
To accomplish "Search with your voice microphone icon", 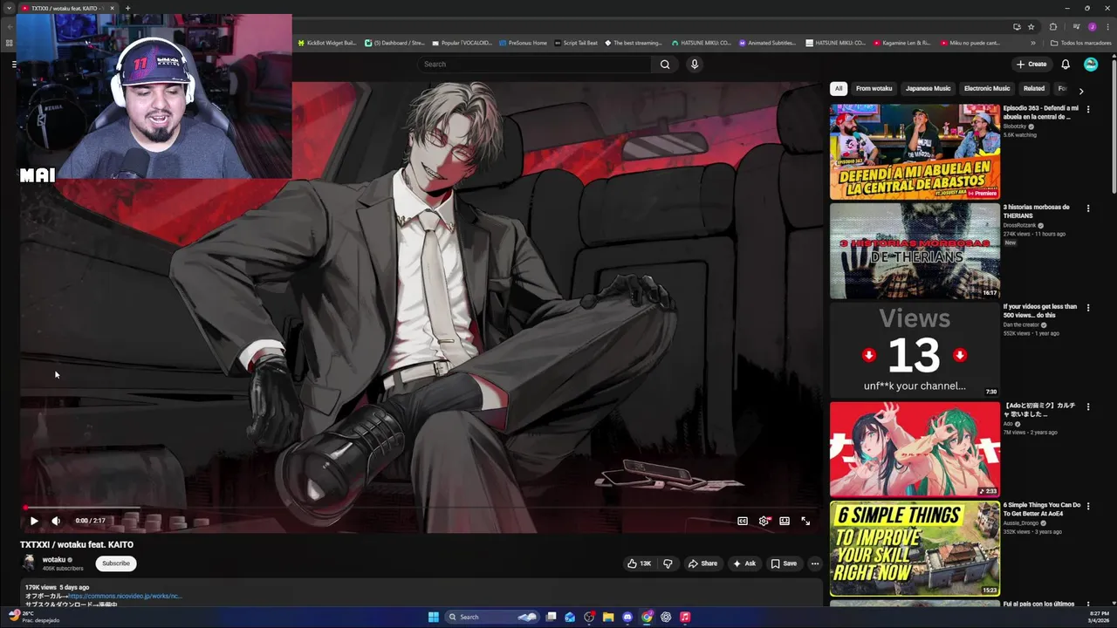I will pyautogui.click(x=695, y=64).
